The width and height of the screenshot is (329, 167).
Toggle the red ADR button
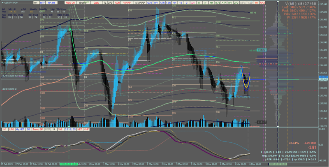(x=117, y=3)
